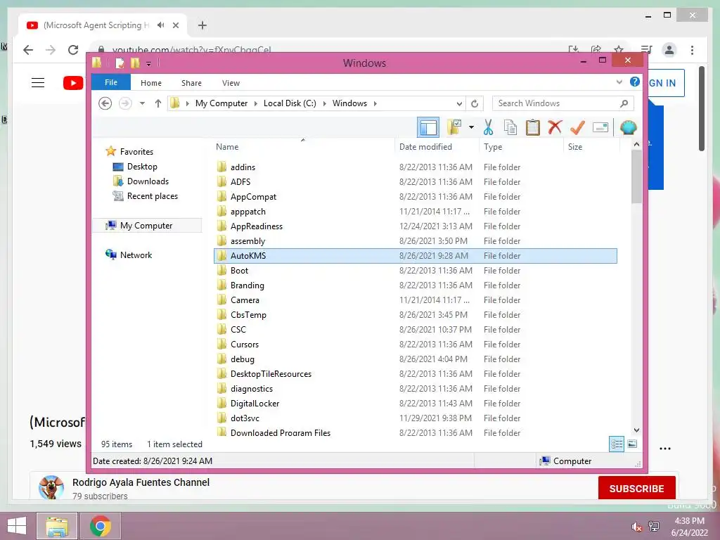
Task: Mute the YouTube tab speaker icon
Action: click(160, 25)
